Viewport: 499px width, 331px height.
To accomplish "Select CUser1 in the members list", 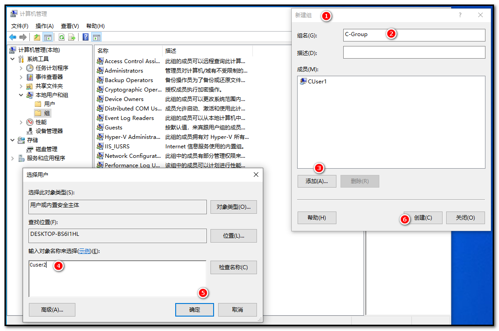I will 317,82.
